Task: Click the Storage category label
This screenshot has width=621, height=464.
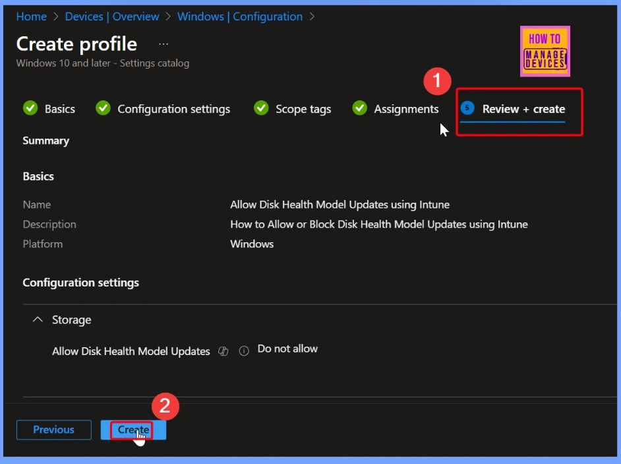Action: (x=72, y=319)
